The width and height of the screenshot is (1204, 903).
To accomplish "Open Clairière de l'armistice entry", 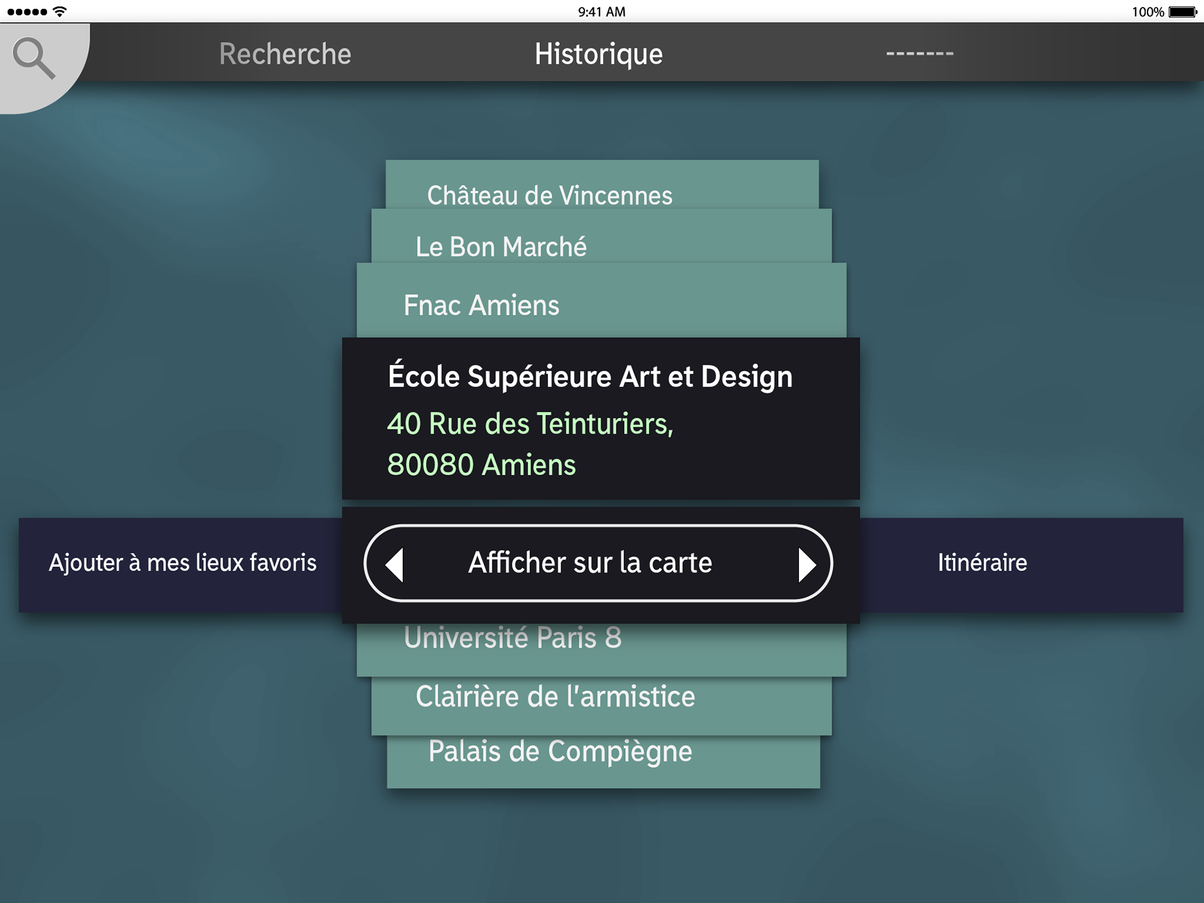I will coord(601,705).
